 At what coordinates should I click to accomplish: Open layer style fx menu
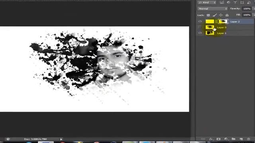point(211,139)
